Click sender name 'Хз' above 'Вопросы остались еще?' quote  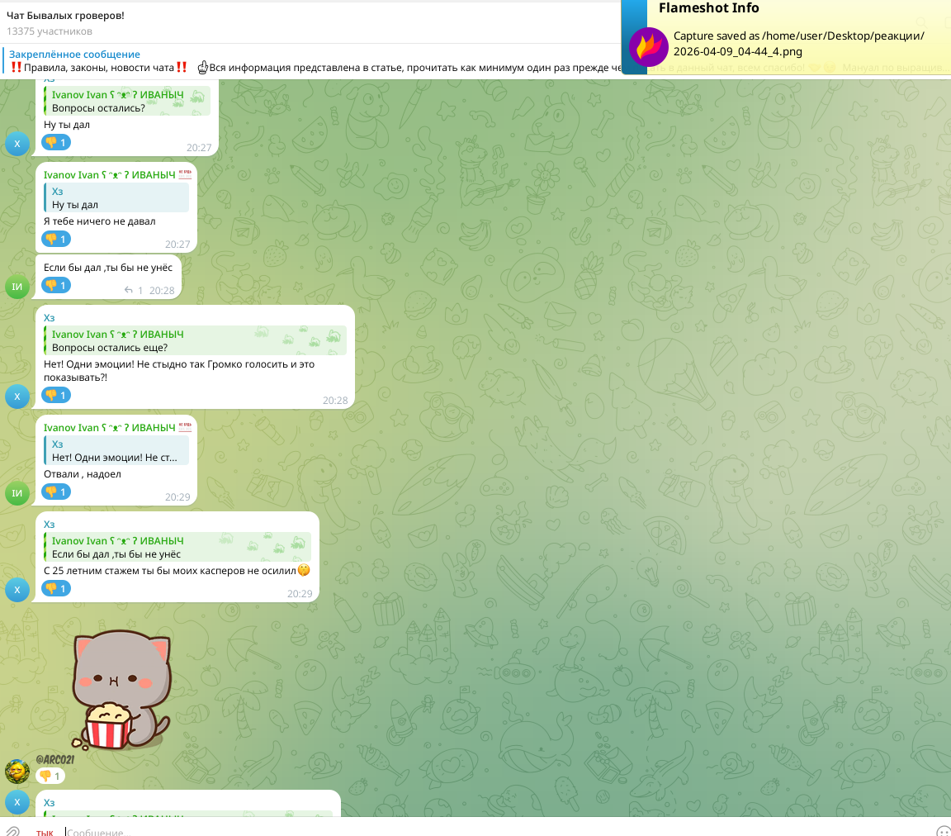pyautogui.click(x=50, y=317)
